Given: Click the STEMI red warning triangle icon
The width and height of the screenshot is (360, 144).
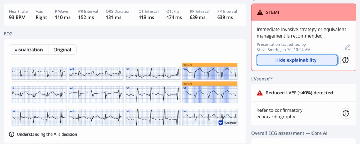Looking at the screenshot, I should click(x=260, y=12).
